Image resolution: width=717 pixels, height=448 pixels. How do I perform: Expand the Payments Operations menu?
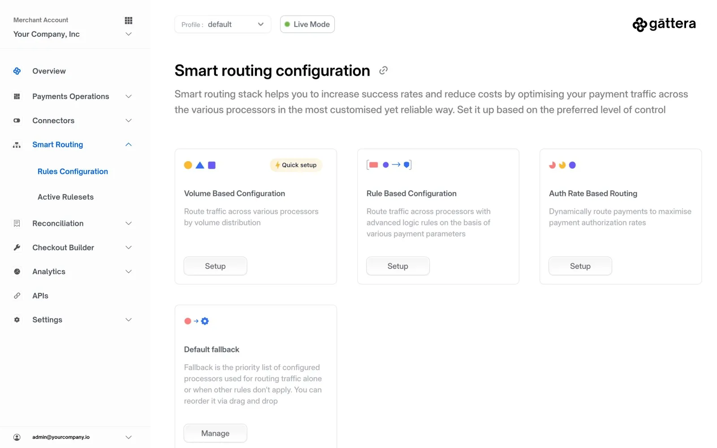(72, 96)
